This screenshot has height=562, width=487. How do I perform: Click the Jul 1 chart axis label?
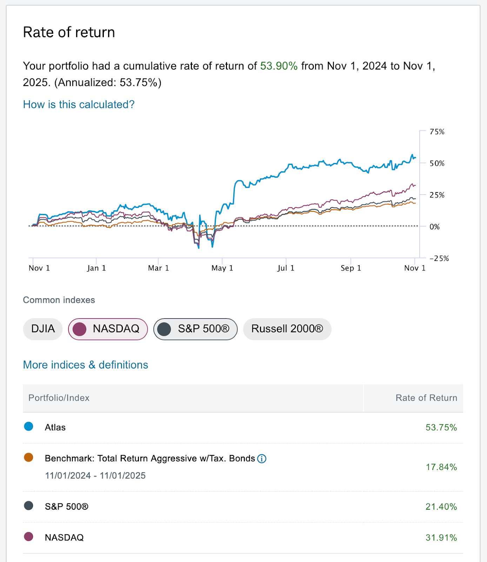pyautogui.click(x=286, y=268)
